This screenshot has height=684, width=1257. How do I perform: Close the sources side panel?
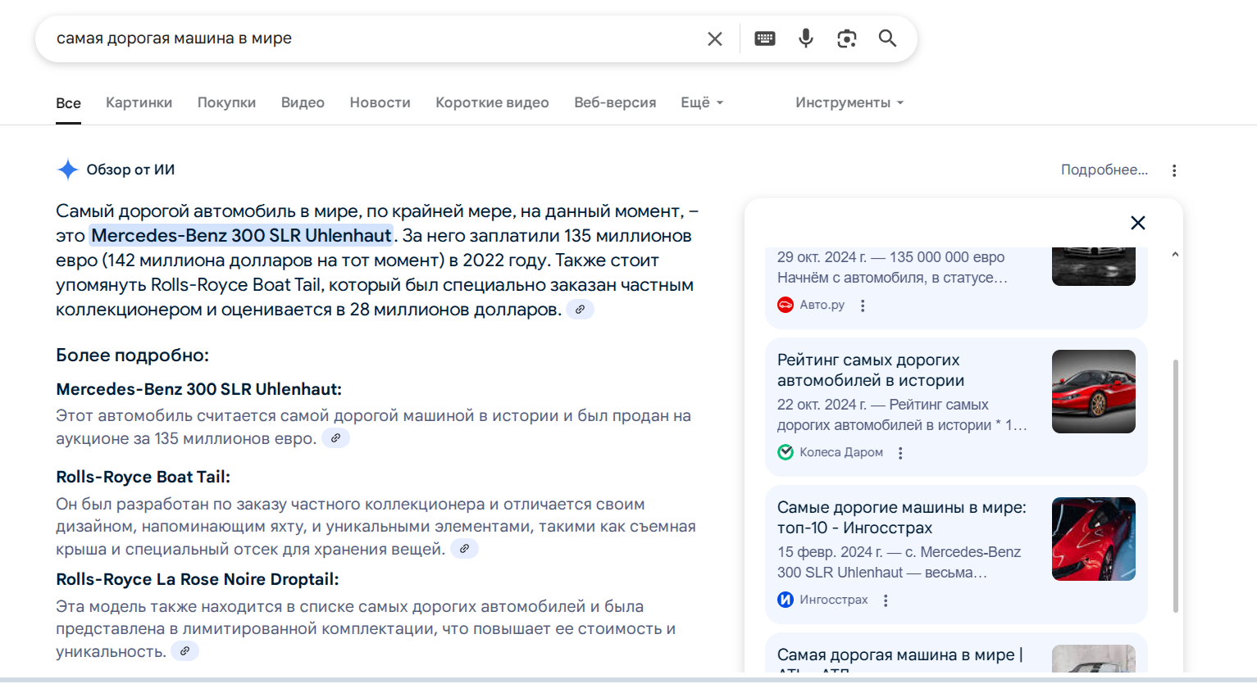(1138, 223)
